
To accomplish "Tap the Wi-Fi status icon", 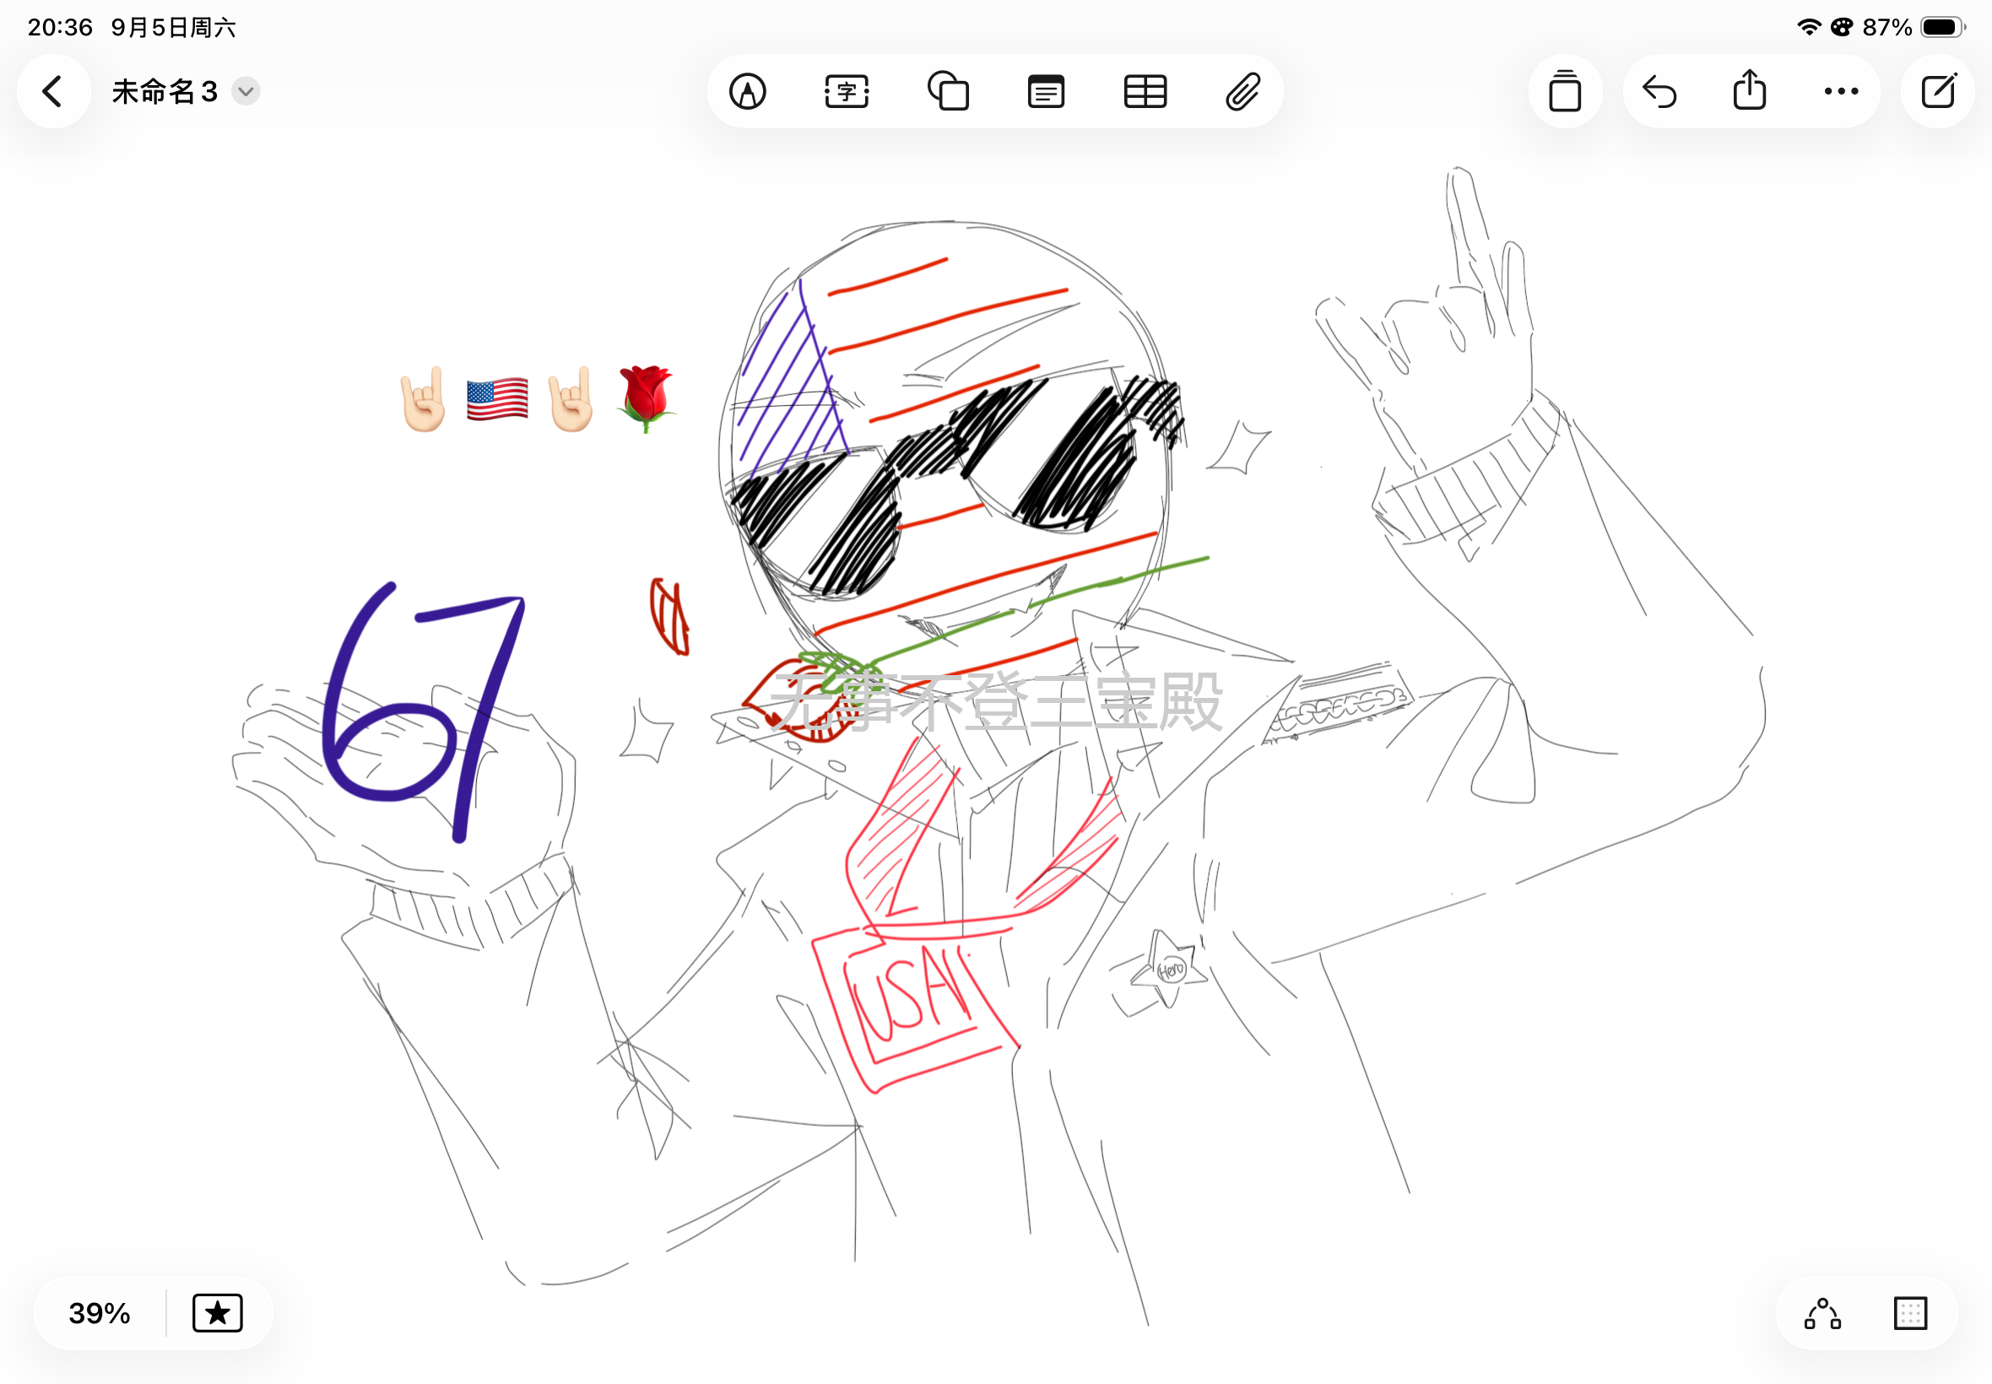I will [x=1808, y=27].
